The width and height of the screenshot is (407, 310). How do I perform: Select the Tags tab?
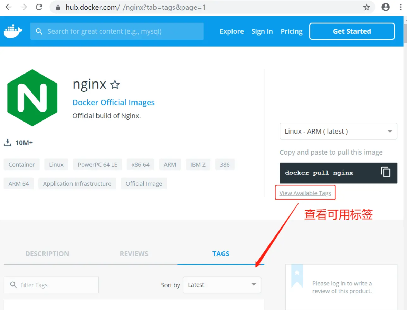coord(221,254)
